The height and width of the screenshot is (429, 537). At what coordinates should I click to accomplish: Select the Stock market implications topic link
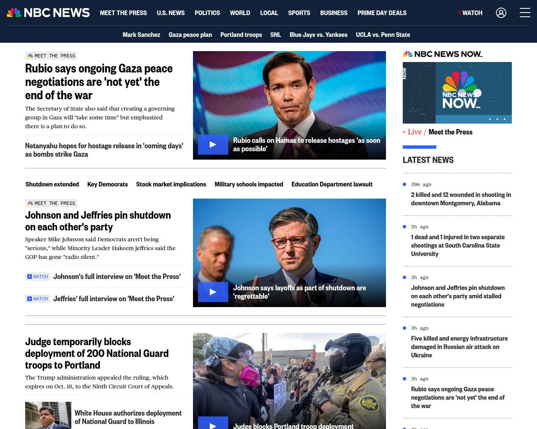coord(171,184)
